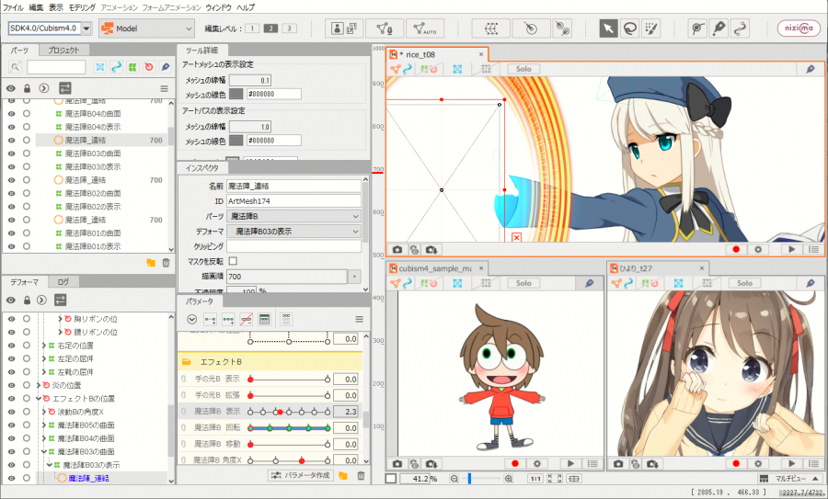This screenshot has height=499, width=828.
Task: Open パーツ dropdown showing 魔法陣B
Action: point(293,216)
